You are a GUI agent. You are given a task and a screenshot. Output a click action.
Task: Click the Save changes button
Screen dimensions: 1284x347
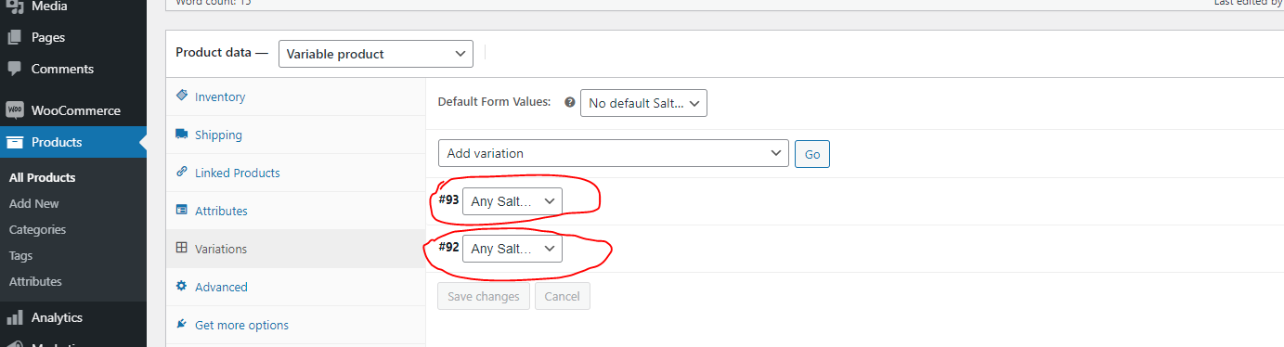click(x=484, y=296)
